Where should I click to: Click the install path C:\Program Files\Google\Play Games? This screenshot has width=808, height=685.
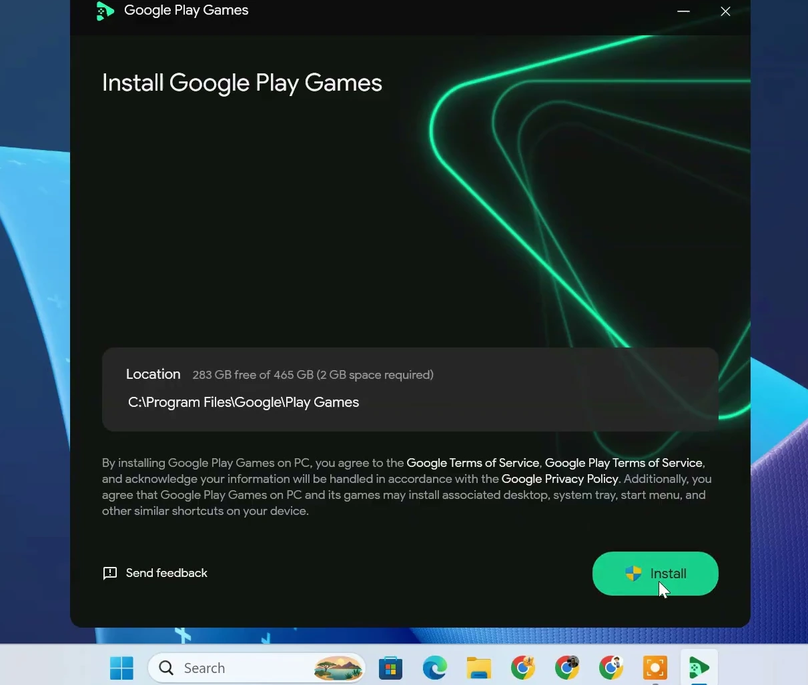tap(244, 402)
